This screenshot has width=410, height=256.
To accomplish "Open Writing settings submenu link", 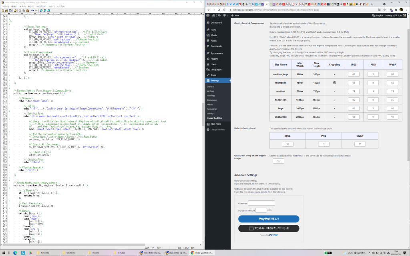I will pyautogui.click(x=210, y=91).
